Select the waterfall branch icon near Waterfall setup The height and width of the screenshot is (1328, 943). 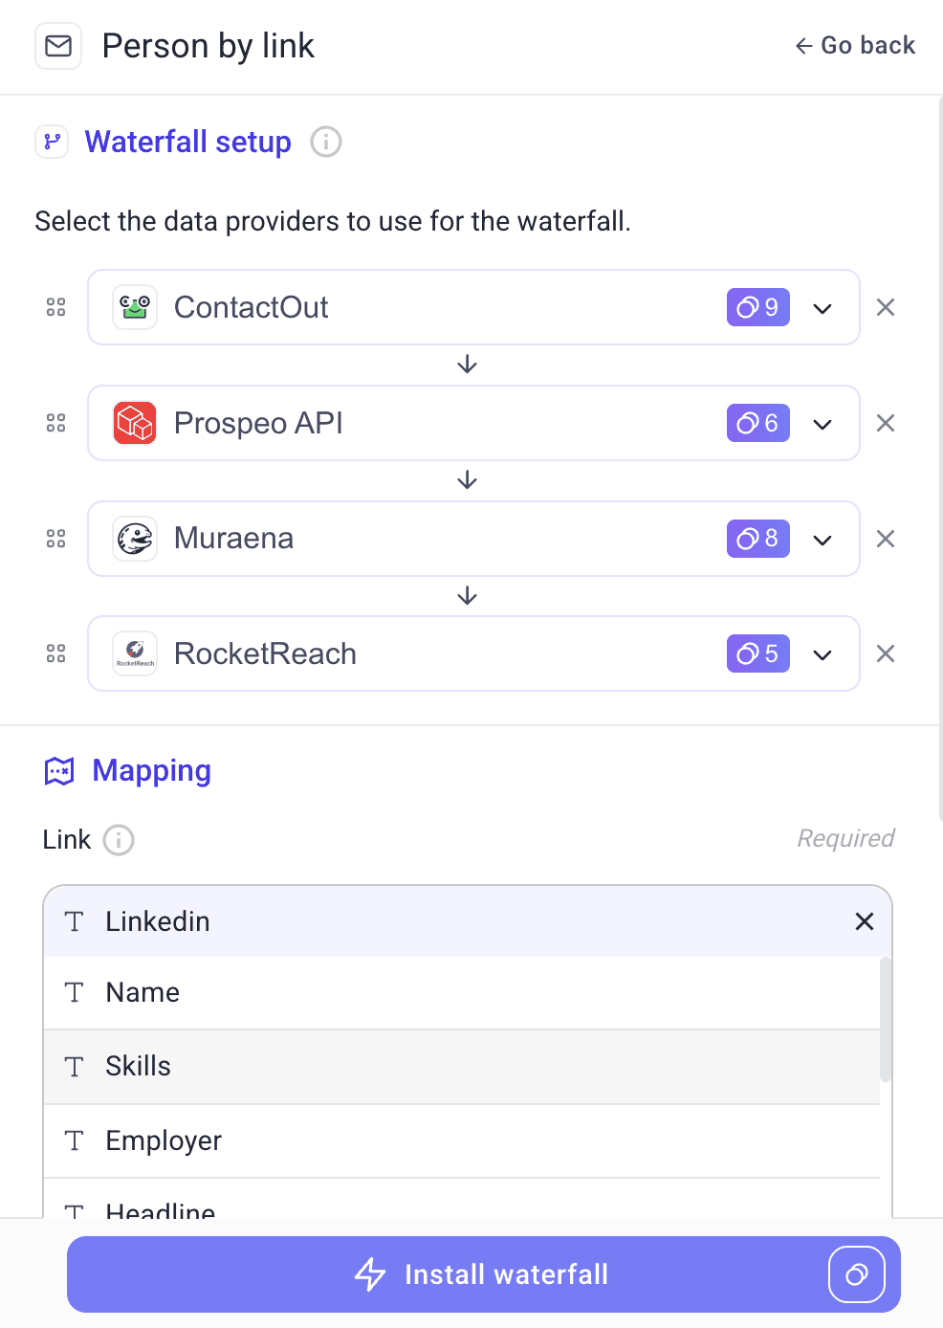(x=52, y=142)
